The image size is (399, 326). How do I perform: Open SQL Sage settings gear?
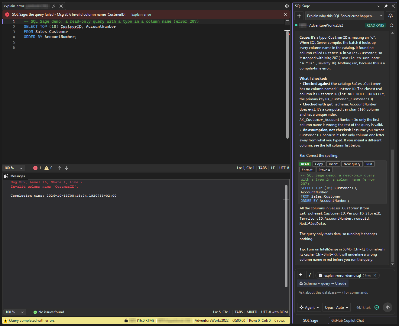point(391,16)
